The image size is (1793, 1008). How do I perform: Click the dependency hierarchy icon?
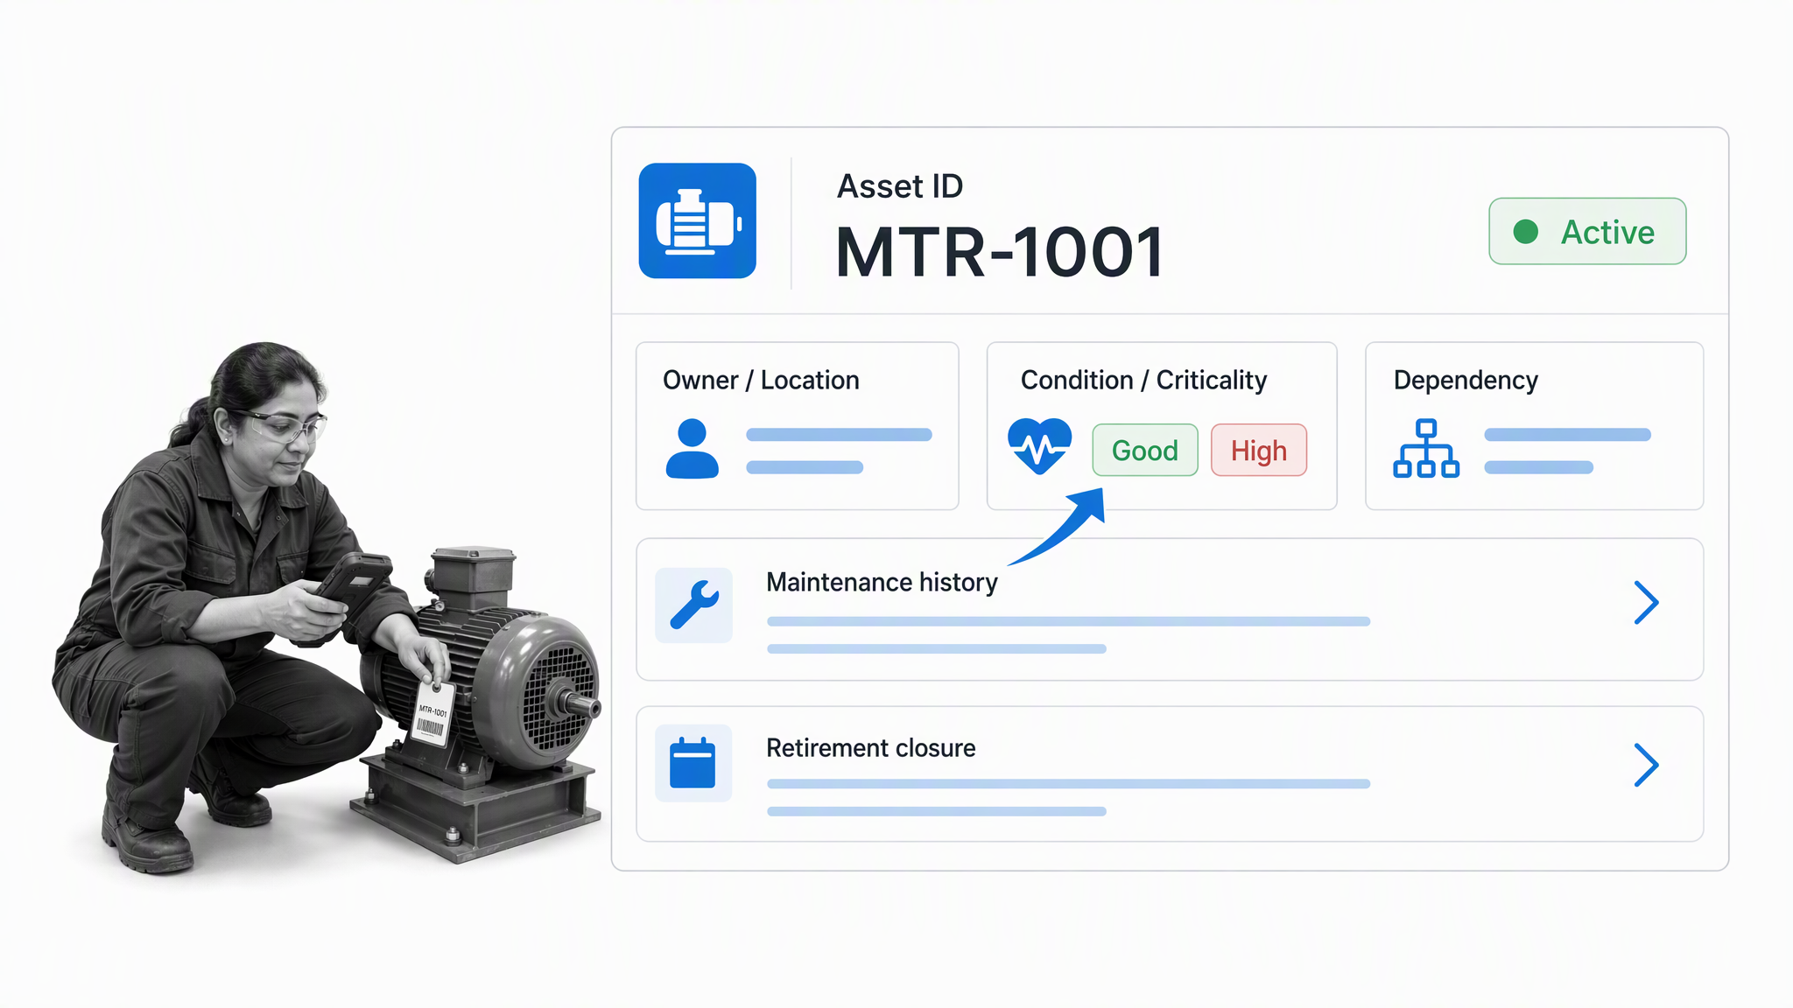(x=1426, y=448)
